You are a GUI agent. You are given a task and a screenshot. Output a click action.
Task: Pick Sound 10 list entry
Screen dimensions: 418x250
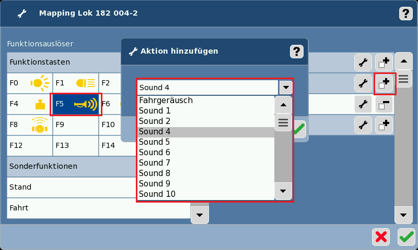pos(206,194)
